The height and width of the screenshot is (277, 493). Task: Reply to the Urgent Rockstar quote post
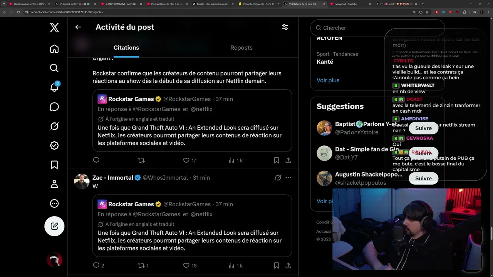(x=96, y=160)
